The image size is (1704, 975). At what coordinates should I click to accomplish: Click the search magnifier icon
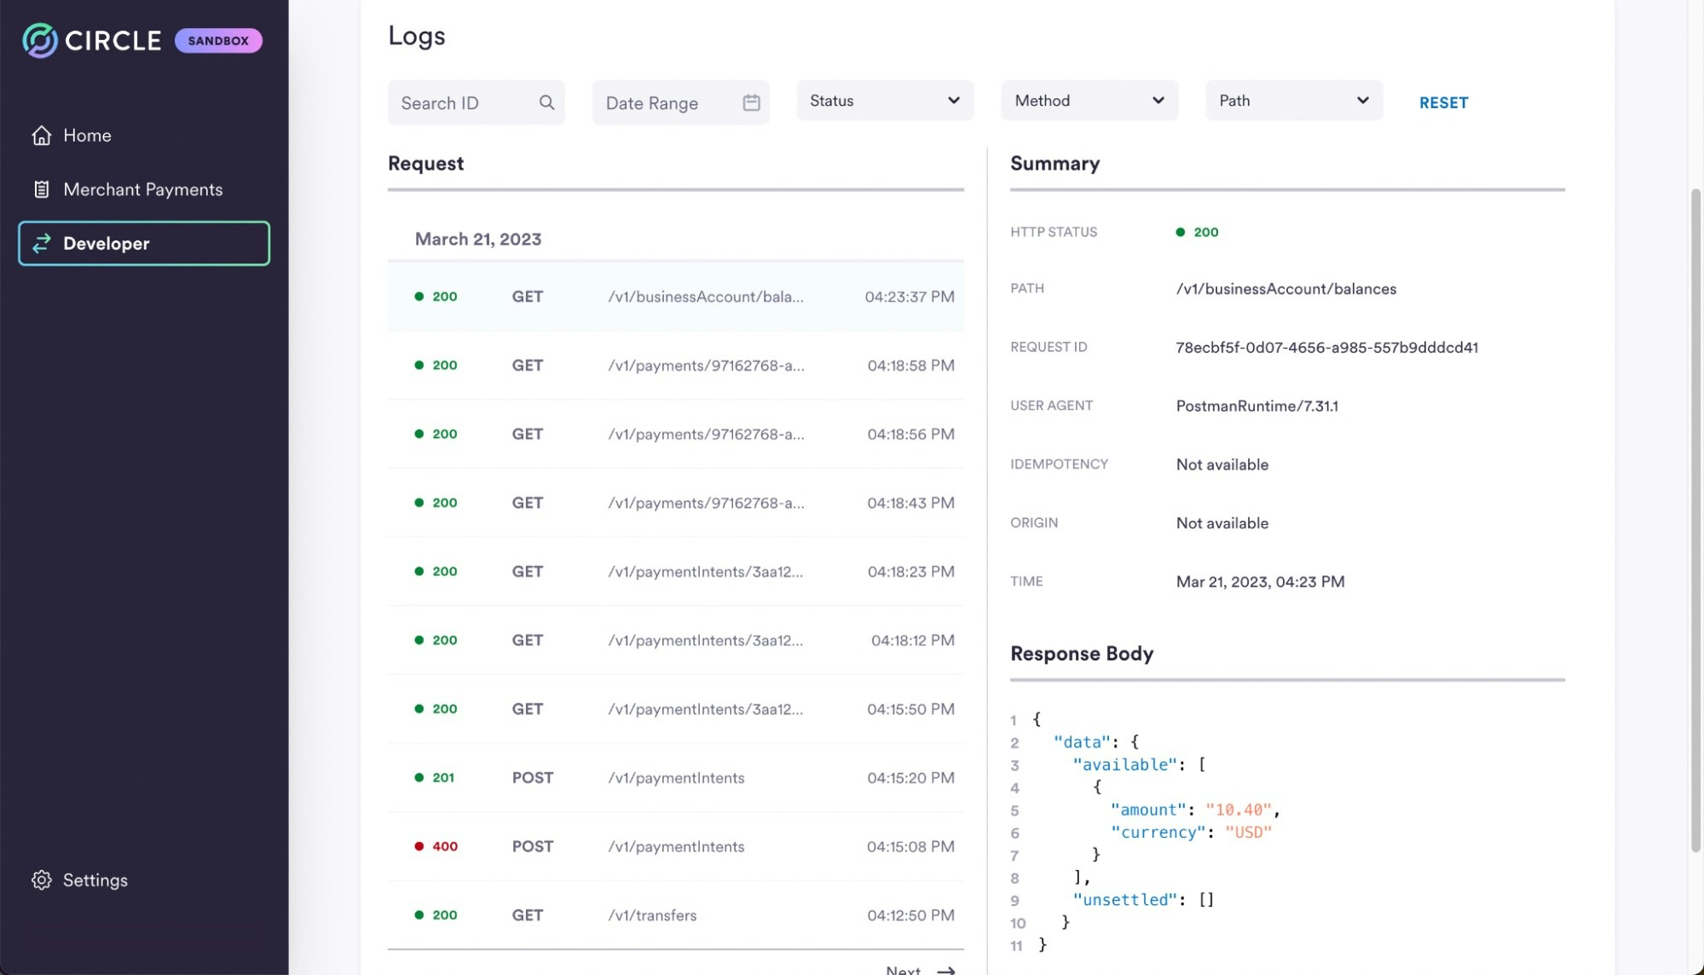click(546, 102)
